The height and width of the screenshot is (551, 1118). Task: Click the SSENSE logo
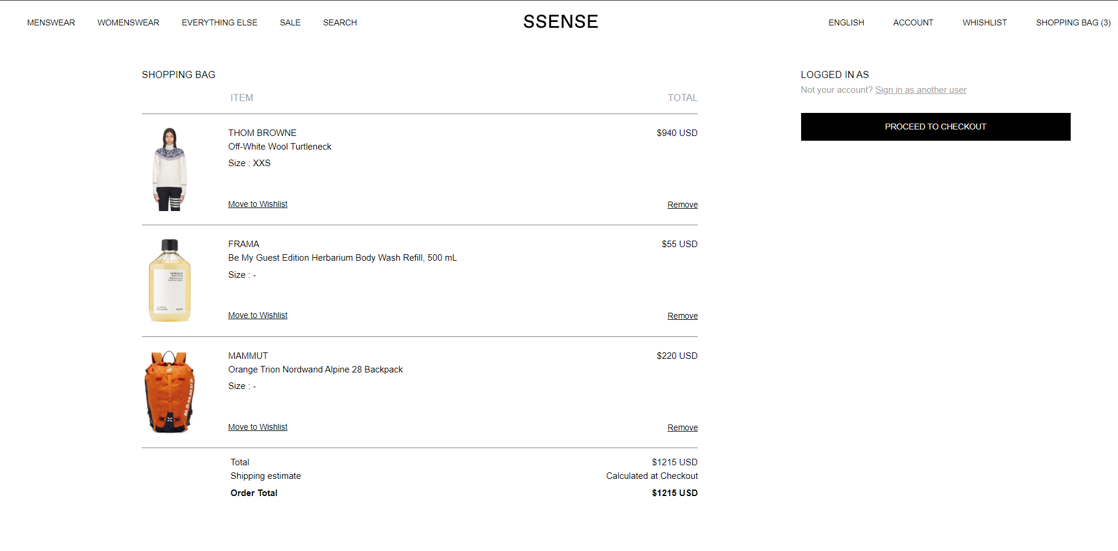tap(560, 22)
